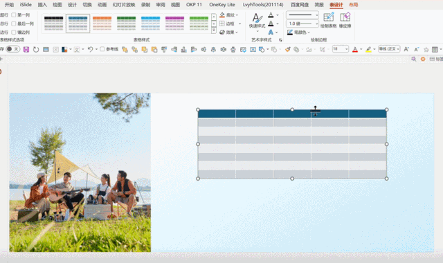Open the Insert (插入) ribbon tab

(42, 5)
